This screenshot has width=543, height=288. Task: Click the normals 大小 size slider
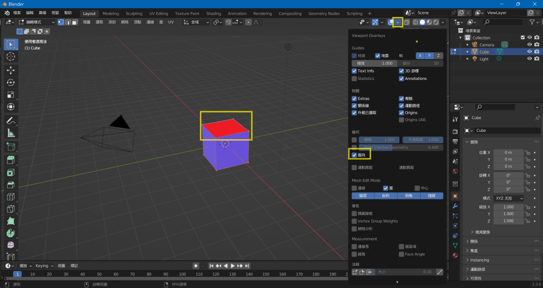405,272
